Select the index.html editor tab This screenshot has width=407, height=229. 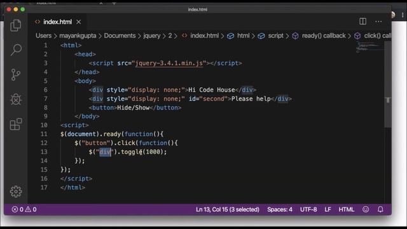pyautogui.click(x=57, y=22)
